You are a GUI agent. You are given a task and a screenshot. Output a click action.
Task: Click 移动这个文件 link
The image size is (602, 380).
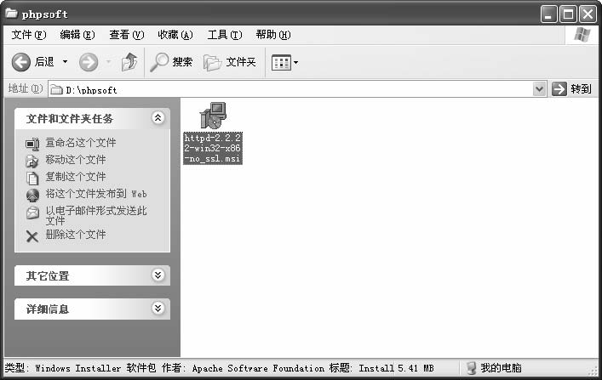pos(76,160)
